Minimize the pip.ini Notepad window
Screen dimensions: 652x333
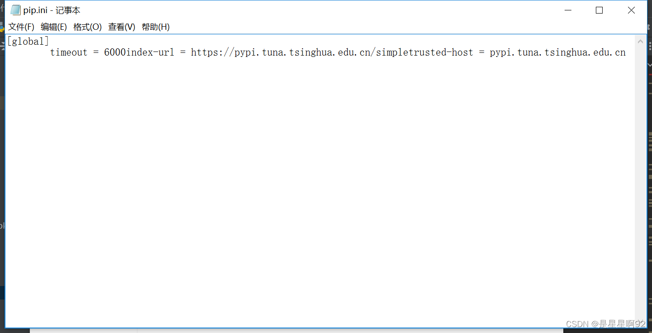click(567, 10)
